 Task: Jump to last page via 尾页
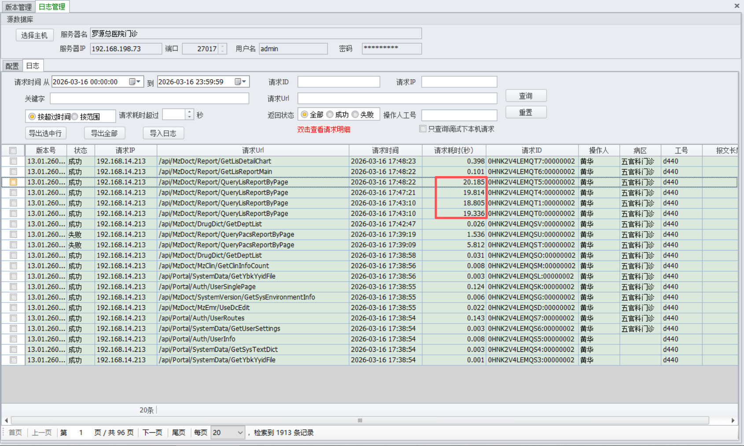tap(178, 433)
